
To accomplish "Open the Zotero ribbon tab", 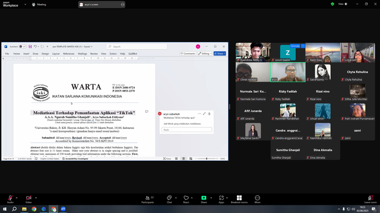I will [113, 54].
